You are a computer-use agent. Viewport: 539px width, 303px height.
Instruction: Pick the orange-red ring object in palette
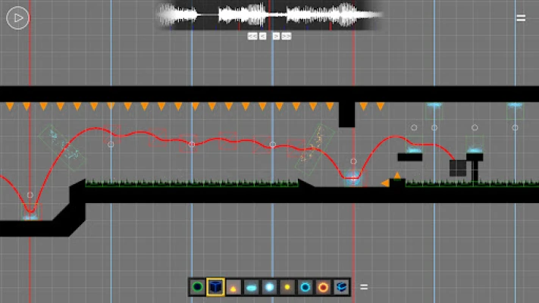323,287
